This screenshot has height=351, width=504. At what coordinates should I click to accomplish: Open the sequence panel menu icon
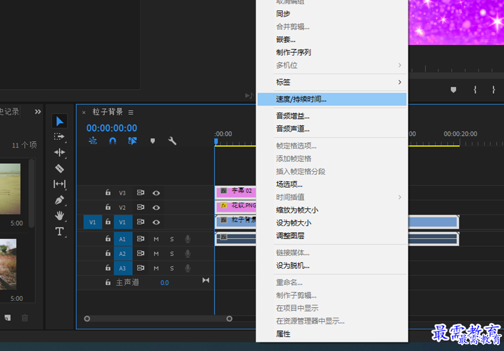tap(131, 112)
